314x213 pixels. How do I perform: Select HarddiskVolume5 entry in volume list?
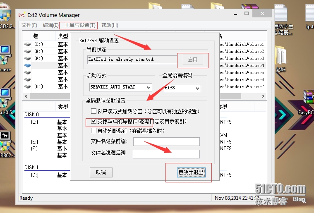click(x=242, y=72)
